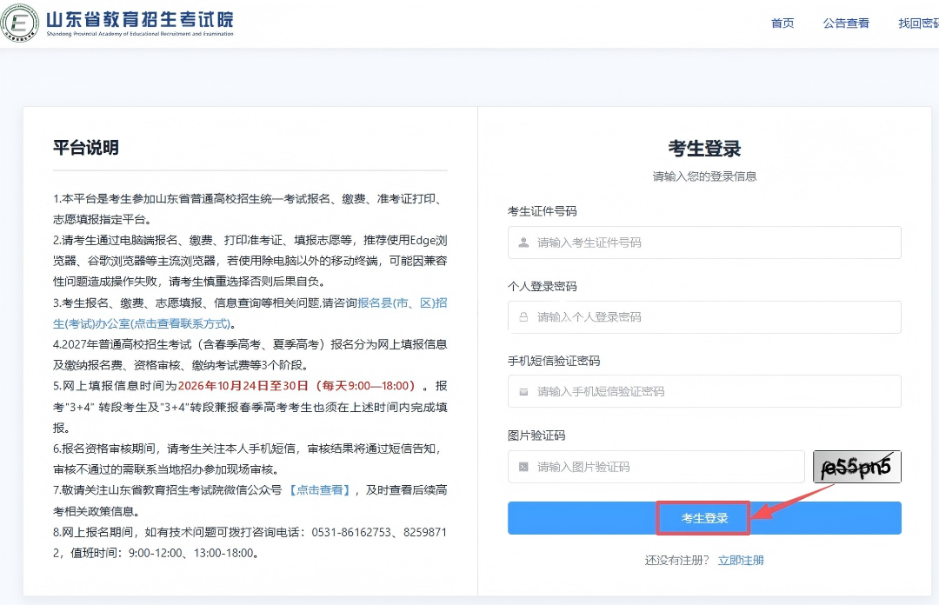
Task: Click the blue 考生登录 button
Action: [704, 518]
